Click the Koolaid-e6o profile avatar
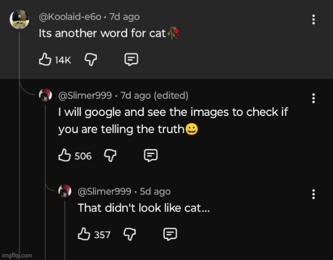 [x=20, y=20]
